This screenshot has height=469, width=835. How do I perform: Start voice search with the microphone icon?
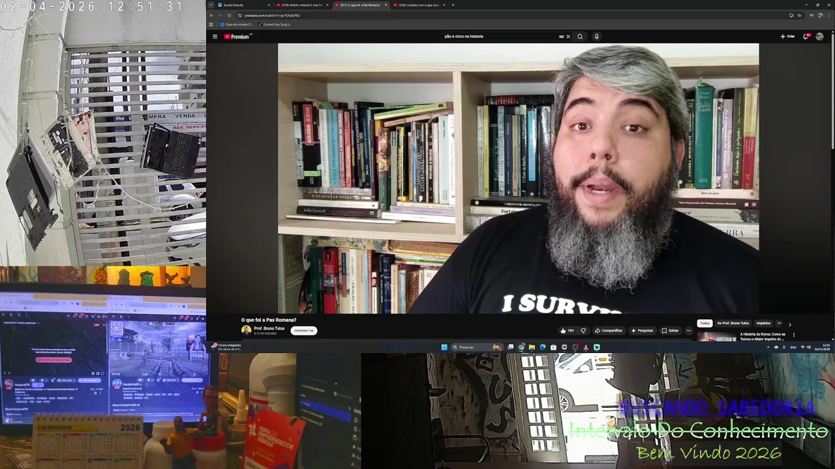tap(596, 36)
